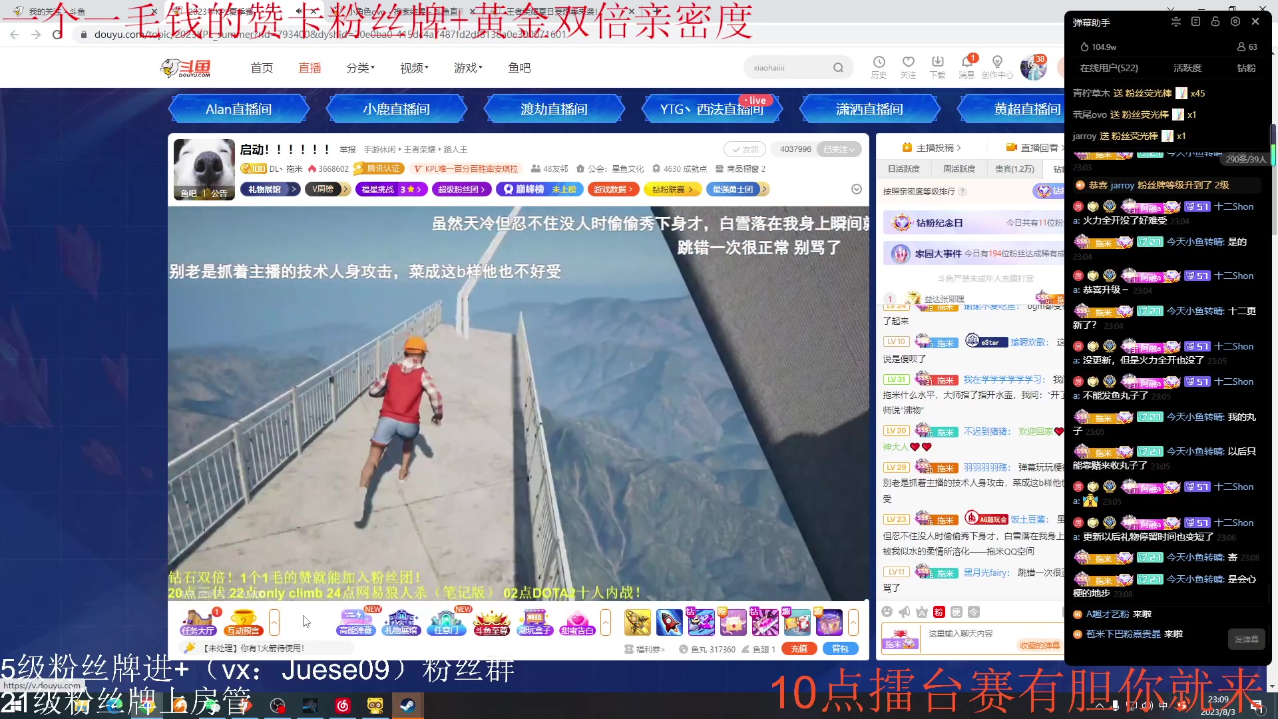The width and height of the screenshot is (1278, 719).
Task: Click the red 粉 icon above the chat input
Action: 939,612
